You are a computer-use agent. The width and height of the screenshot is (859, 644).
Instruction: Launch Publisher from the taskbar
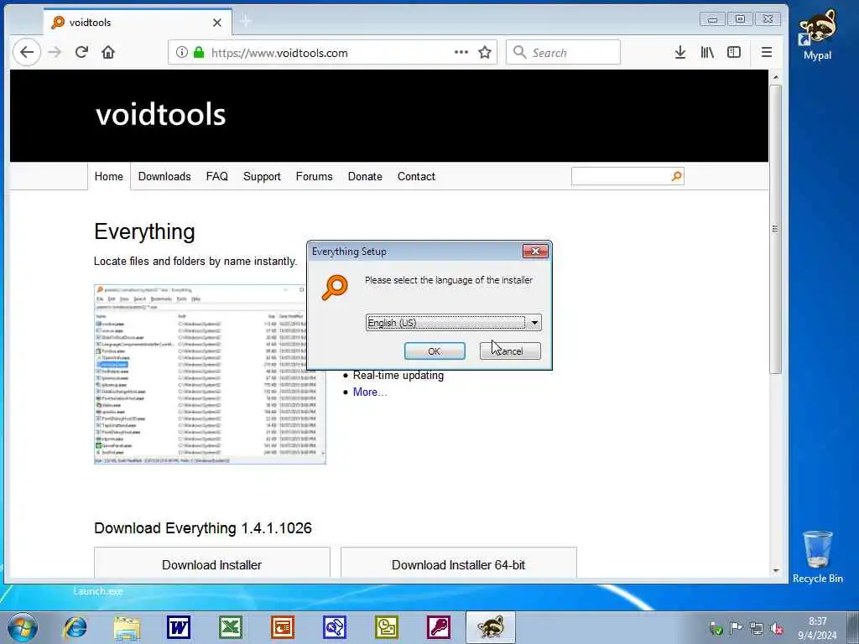coord(335,627)
